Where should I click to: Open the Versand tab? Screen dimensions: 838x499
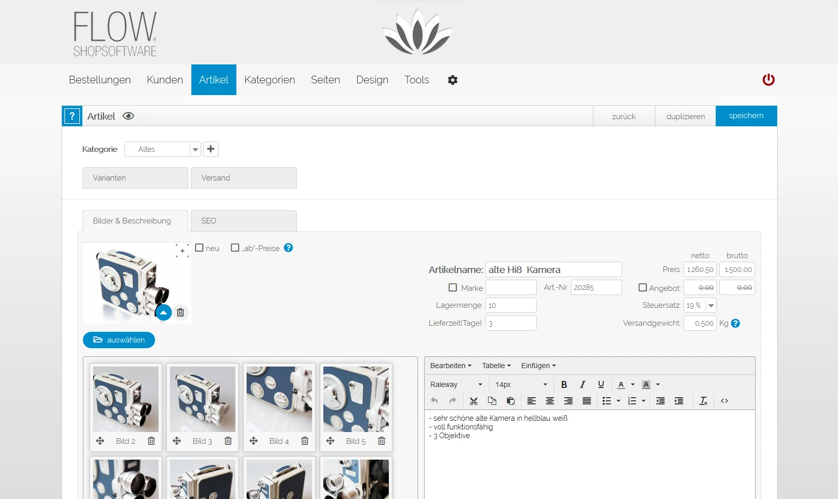click(x=244, y=178)
